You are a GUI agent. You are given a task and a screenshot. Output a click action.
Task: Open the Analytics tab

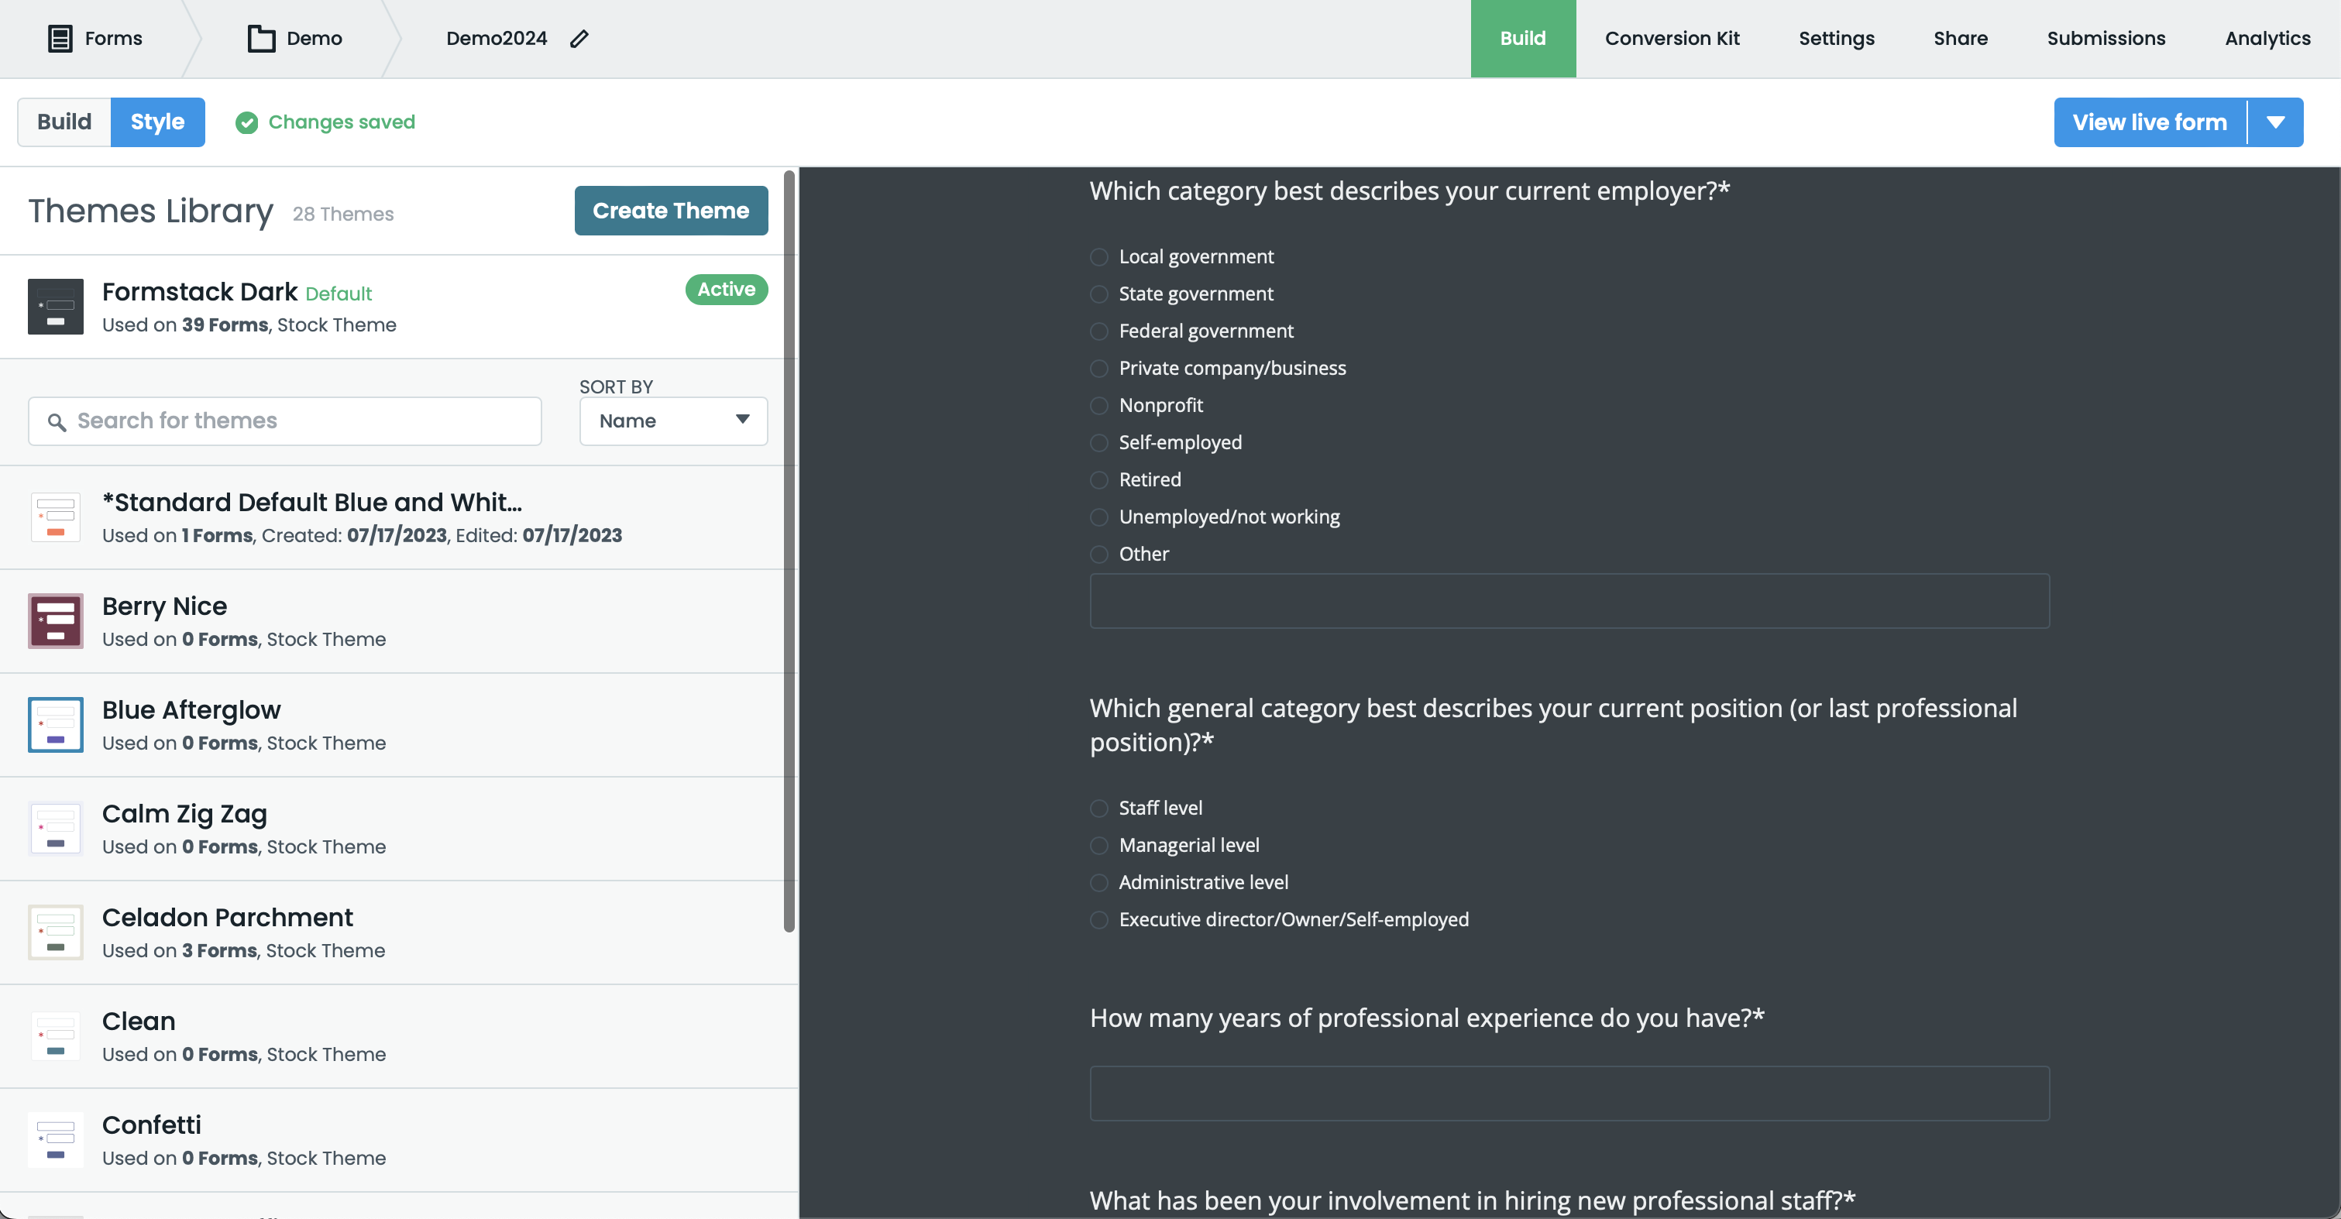tap(2267, 38)
